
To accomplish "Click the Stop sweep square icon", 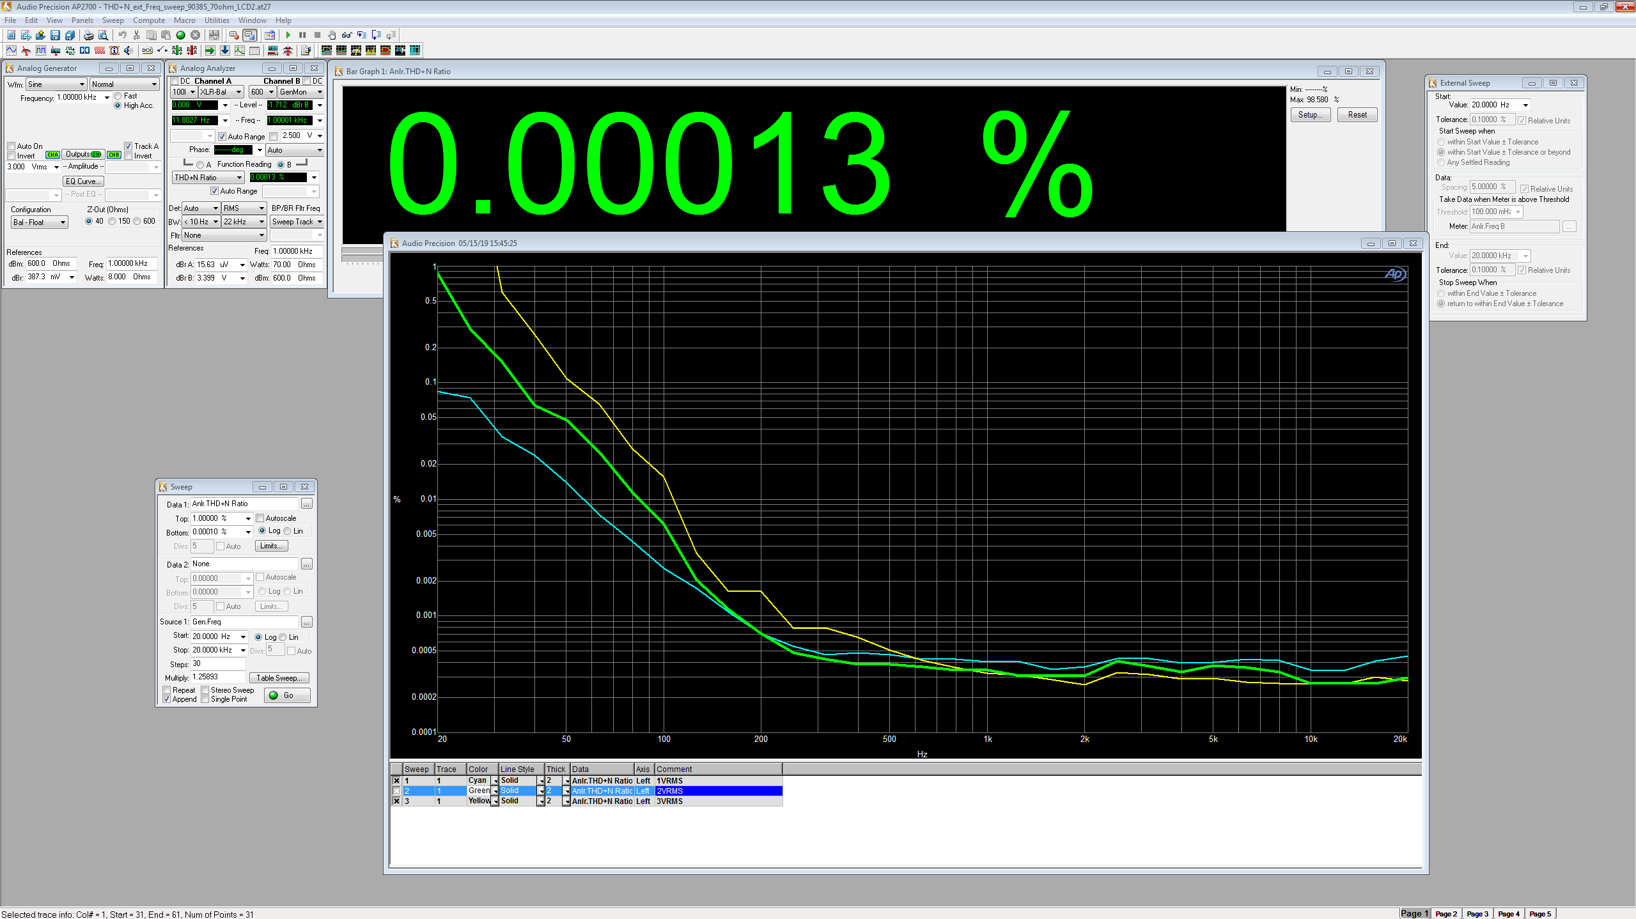I will point(317,35).
